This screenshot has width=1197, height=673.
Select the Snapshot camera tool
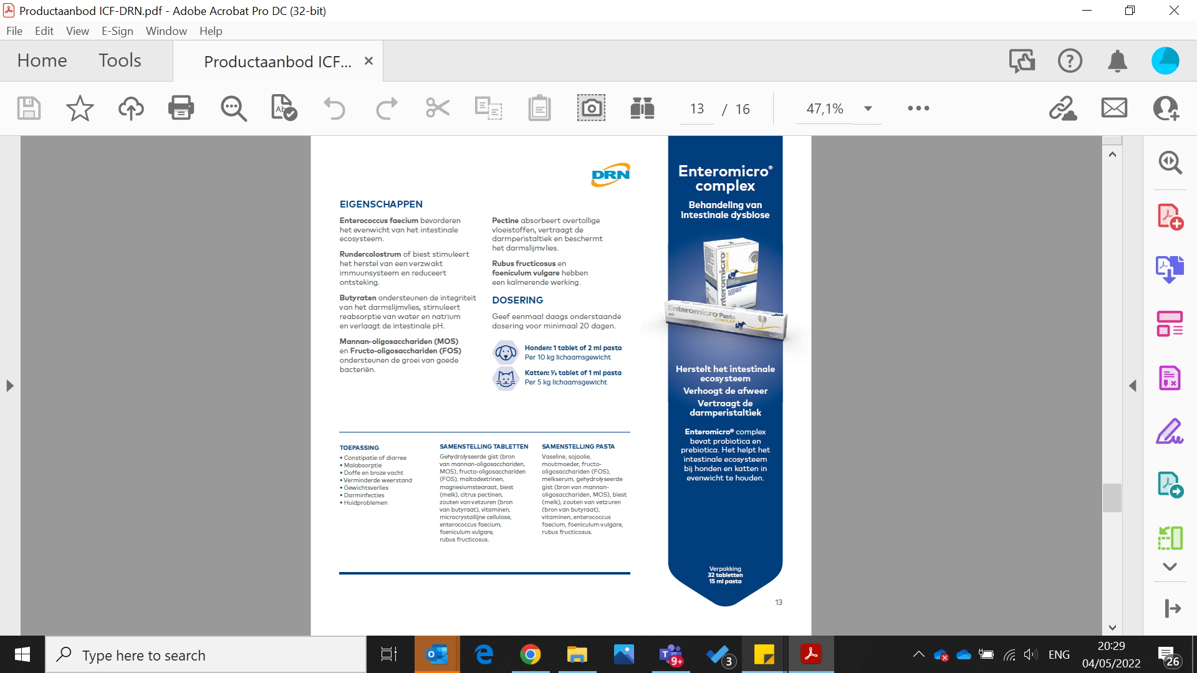click(x=590, y=108)
